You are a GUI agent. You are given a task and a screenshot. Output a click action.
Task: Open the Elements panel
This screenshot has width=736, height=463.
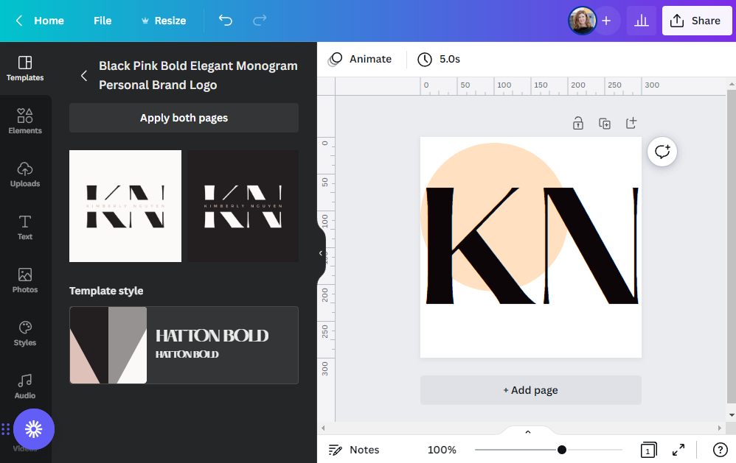(x=25, y=120)
